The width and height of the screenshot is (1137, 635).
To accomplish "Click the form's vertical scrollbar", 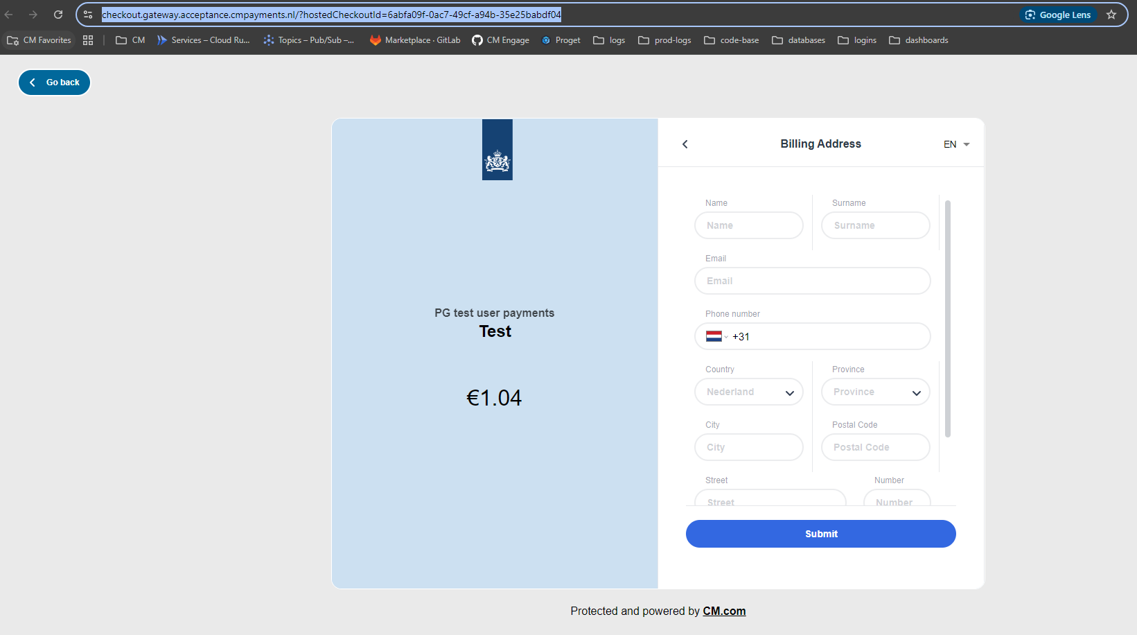I will coord(948,319).
